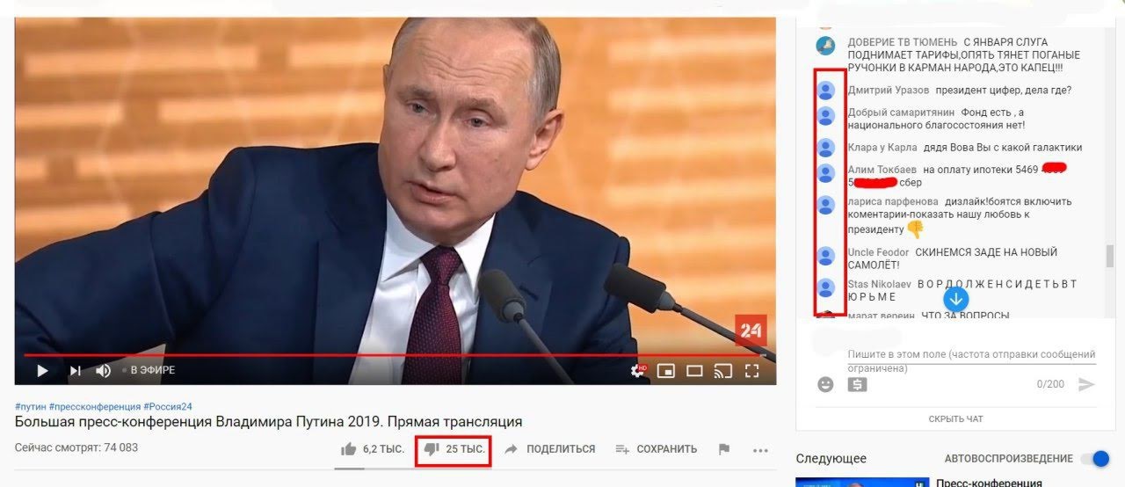Open video quality settings gear
Viewport: 1125px width, 487px height.
(x=639, y=370)
